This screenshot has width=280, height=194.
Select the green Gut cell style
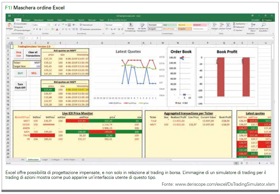tap(170, 25)
